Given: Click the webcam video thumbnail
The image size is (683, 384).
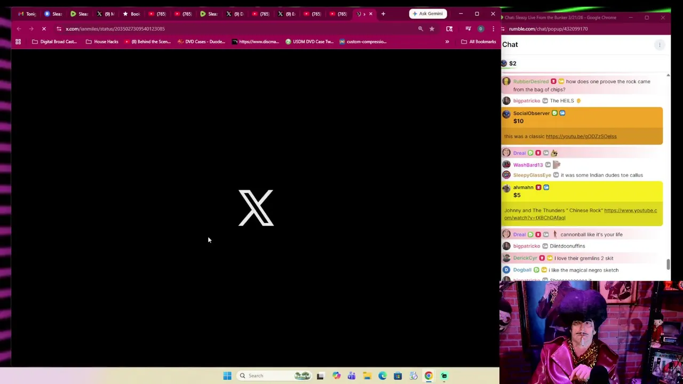Looking at the screenshot, I should pos(591,332).
